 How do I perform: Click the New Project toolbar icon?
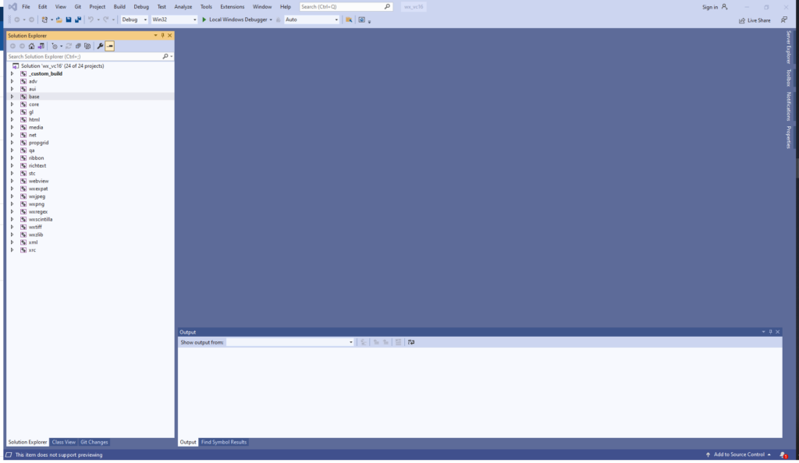coord(44,19)
